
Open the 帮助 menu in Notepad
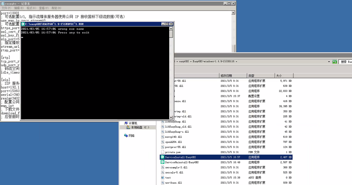coord(56,8)
